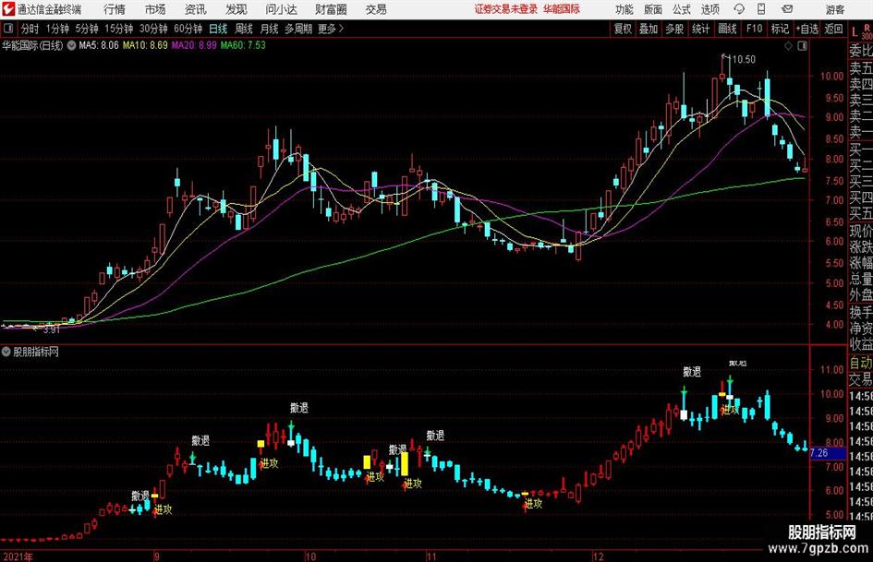The image size is (873, 562).
Task: Open the 版面 menu
Action: [653, 9]
